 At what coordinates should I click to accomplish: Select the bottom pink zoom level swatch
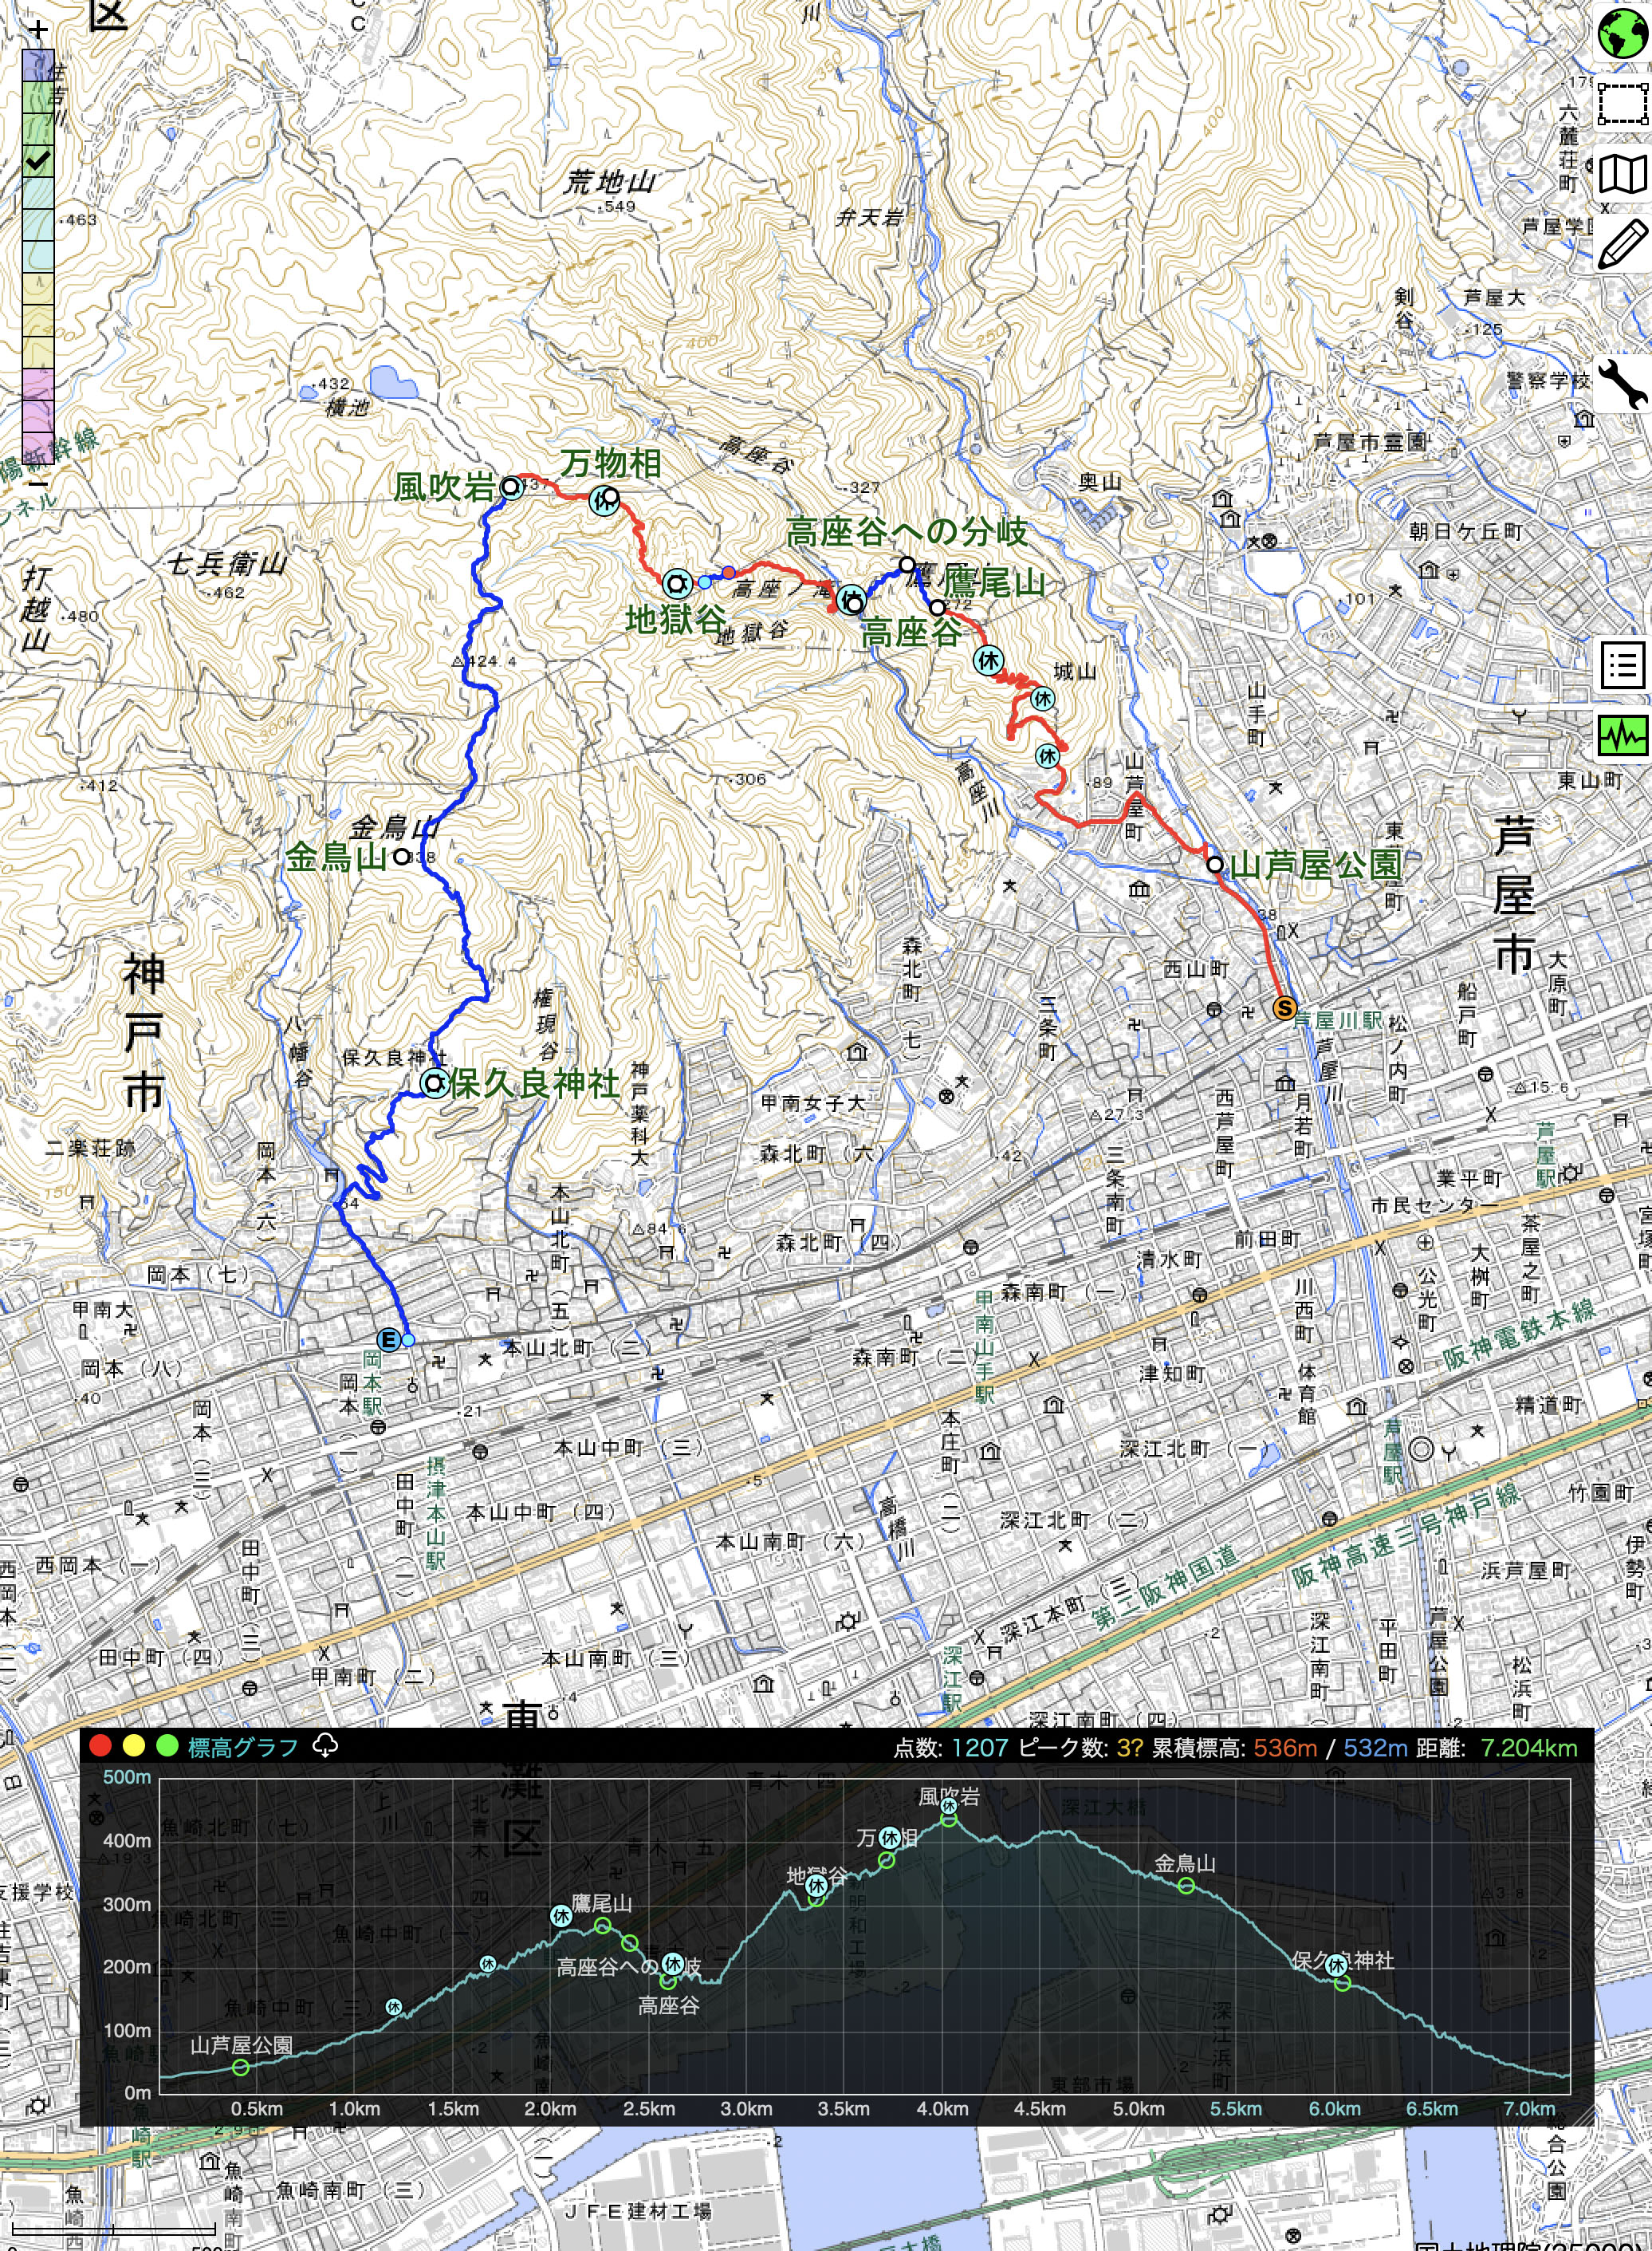click(x=38, y=447)
